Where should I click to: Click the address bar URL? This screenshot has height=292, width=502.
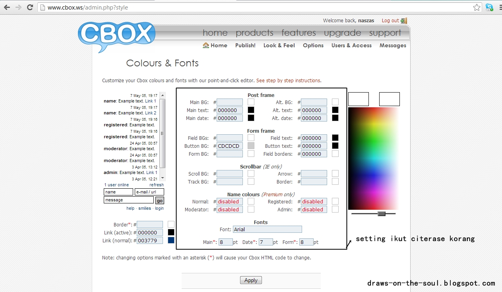[x=87, y=7]
